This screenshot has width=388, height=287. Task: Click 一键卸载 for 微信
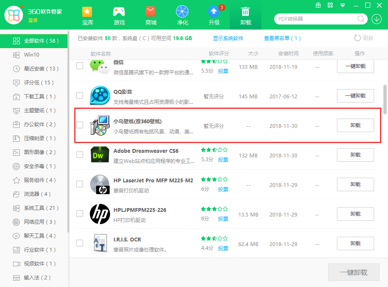pyautogui.click(x=355, y=66)
